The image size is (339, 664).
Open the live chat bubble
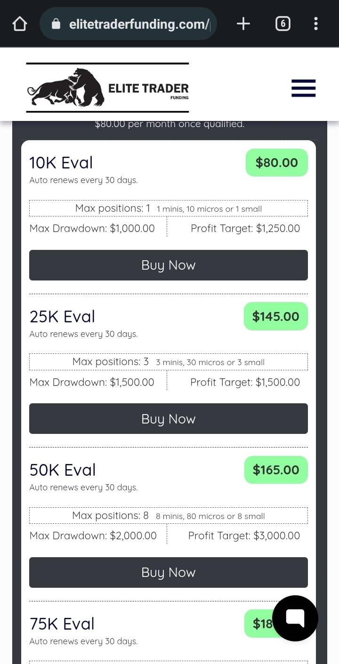coord(295,618)
